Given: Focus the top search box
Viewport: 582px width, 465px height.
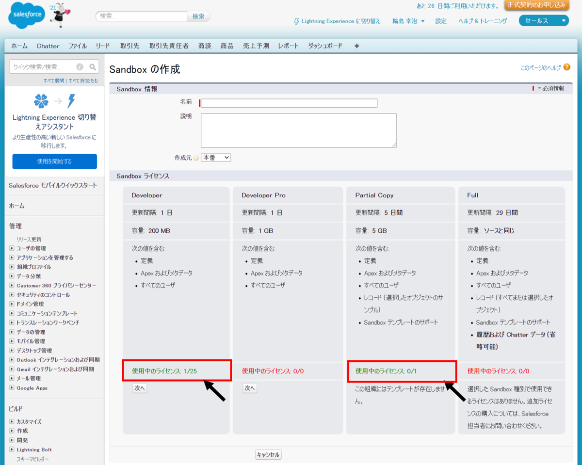Looking at the screenshot, I should click(141, 16).
